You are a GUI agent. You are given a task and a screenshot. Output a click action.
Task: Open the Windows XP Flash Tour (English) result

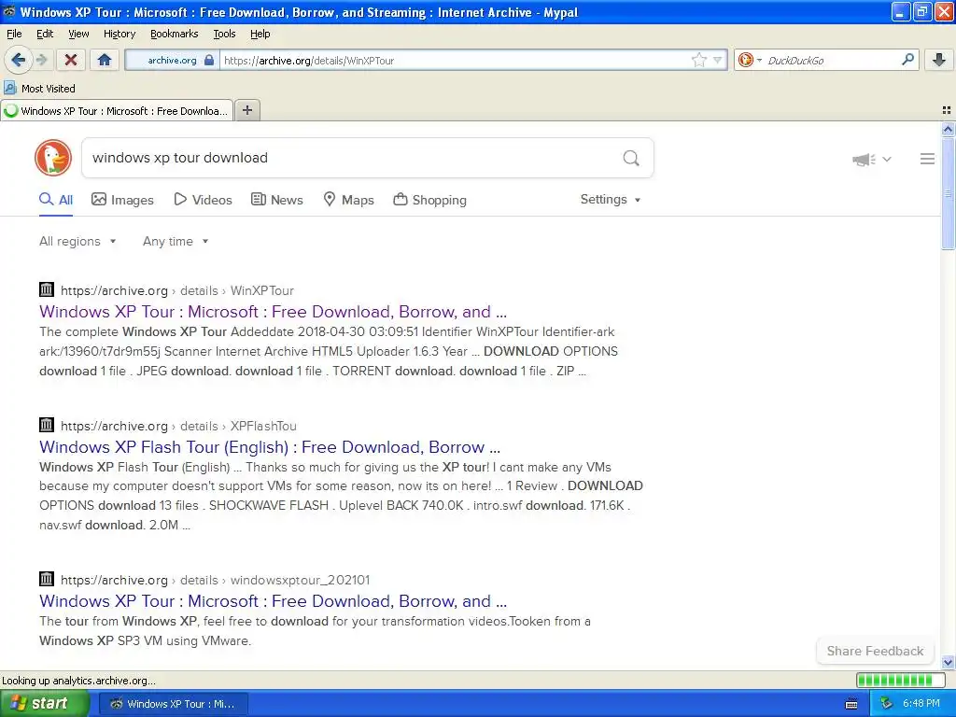[270, 447]
